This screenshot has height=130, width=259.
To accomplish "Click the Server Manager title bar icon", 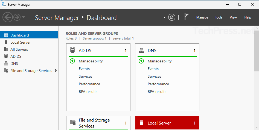I will coord(4,4).
